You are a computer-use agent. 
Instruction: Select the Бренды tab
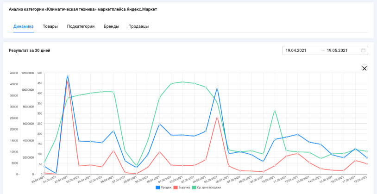pyautogui.click(x=111, y=26)
